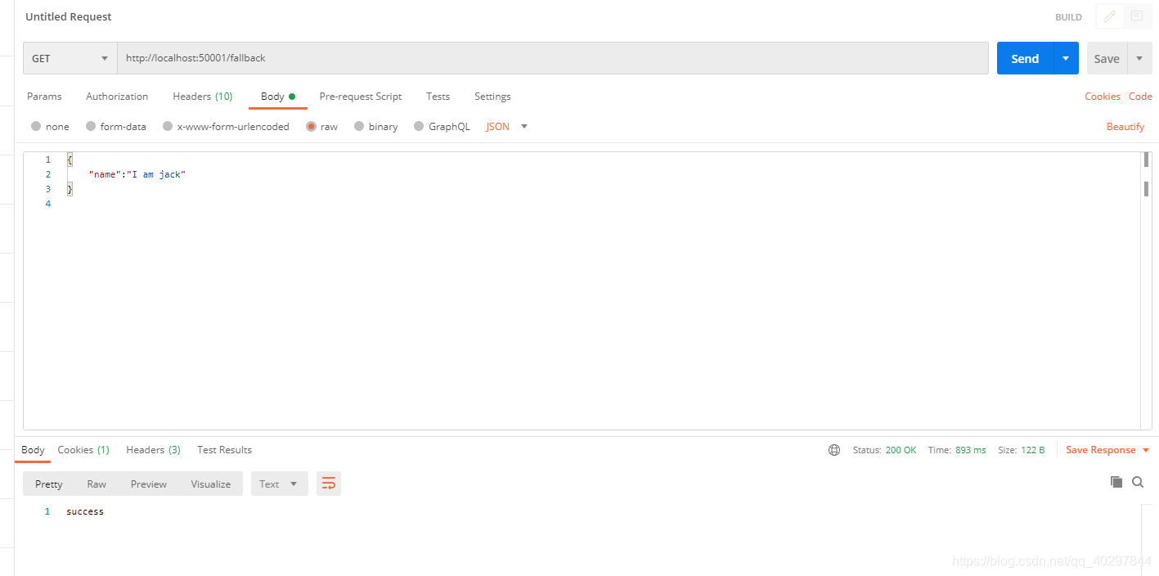Image resolution: width=1159 pixels, height=576 pixels.
Task: Click the Save button
Action: (x=1107, y=58)
